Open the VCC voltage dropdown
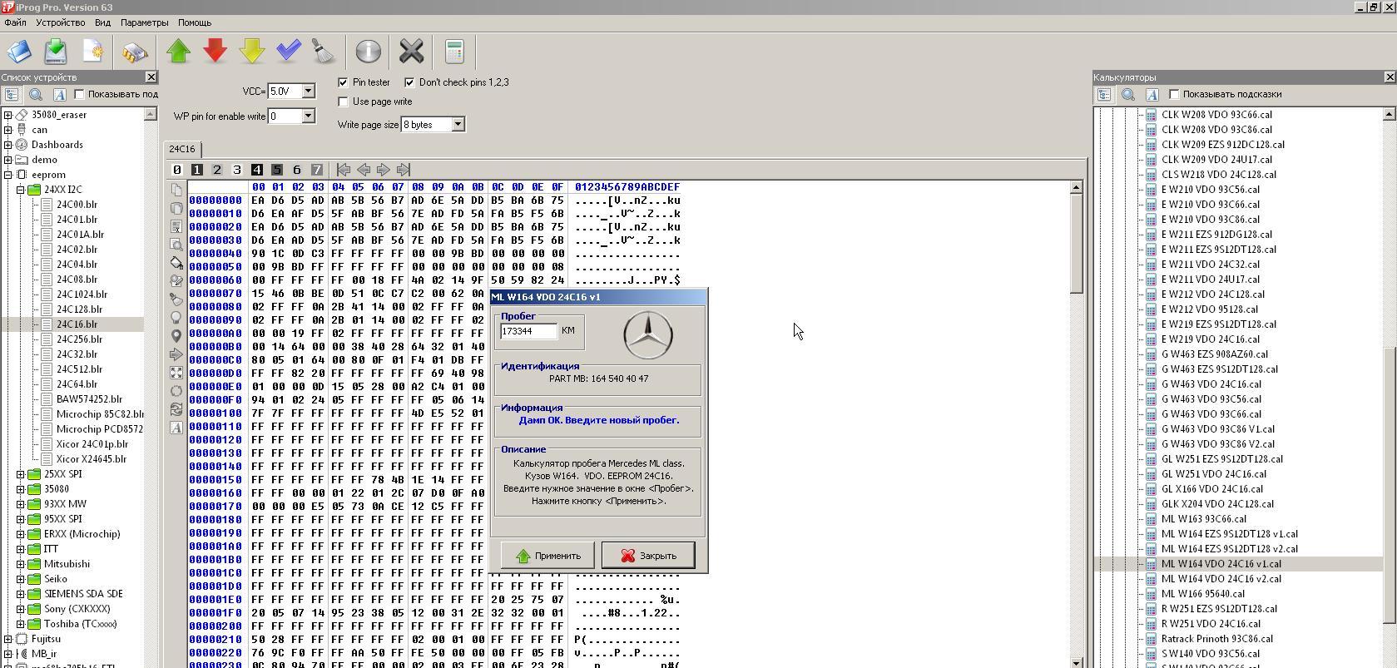This screenshot has width=1397, height=668. click(x=308, y=91)
